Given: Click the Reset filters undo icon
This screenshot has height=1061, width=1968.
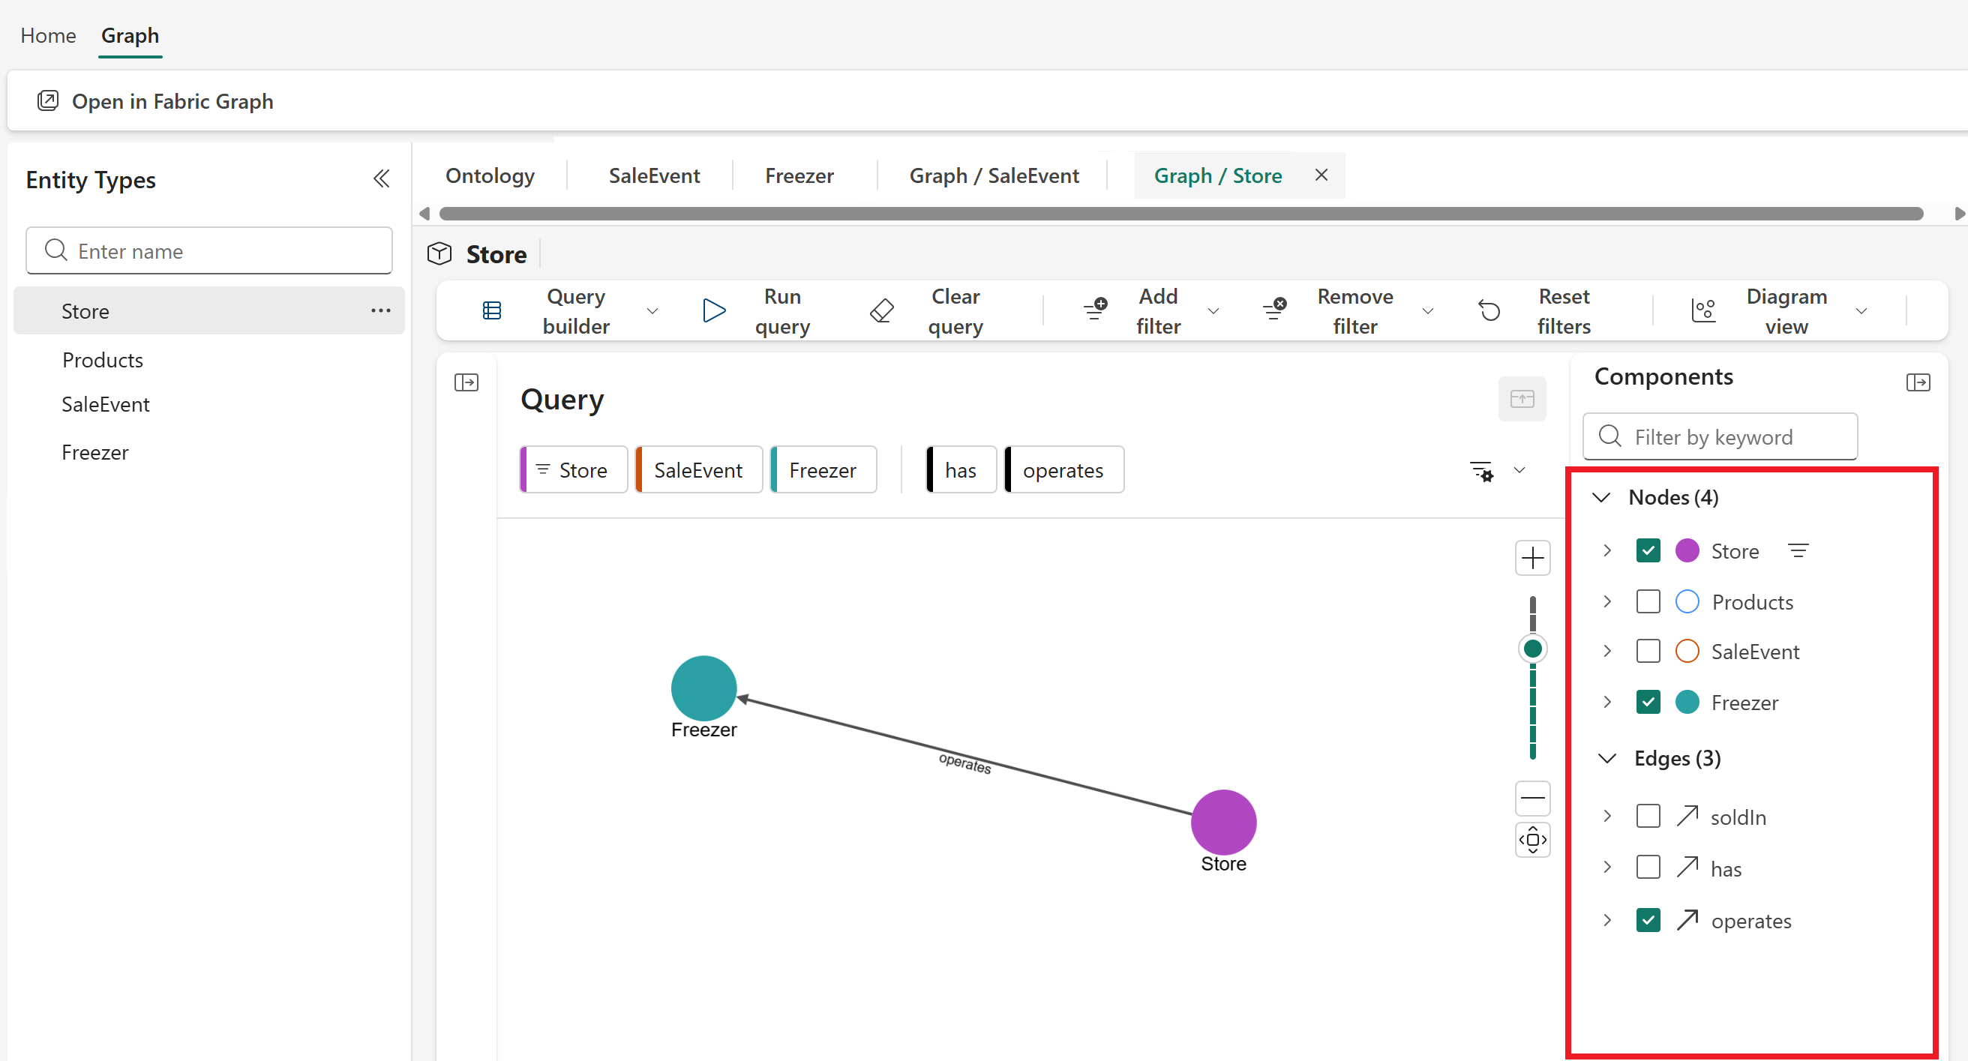Looking at the screenshot, I should (x=1489, y=311).
